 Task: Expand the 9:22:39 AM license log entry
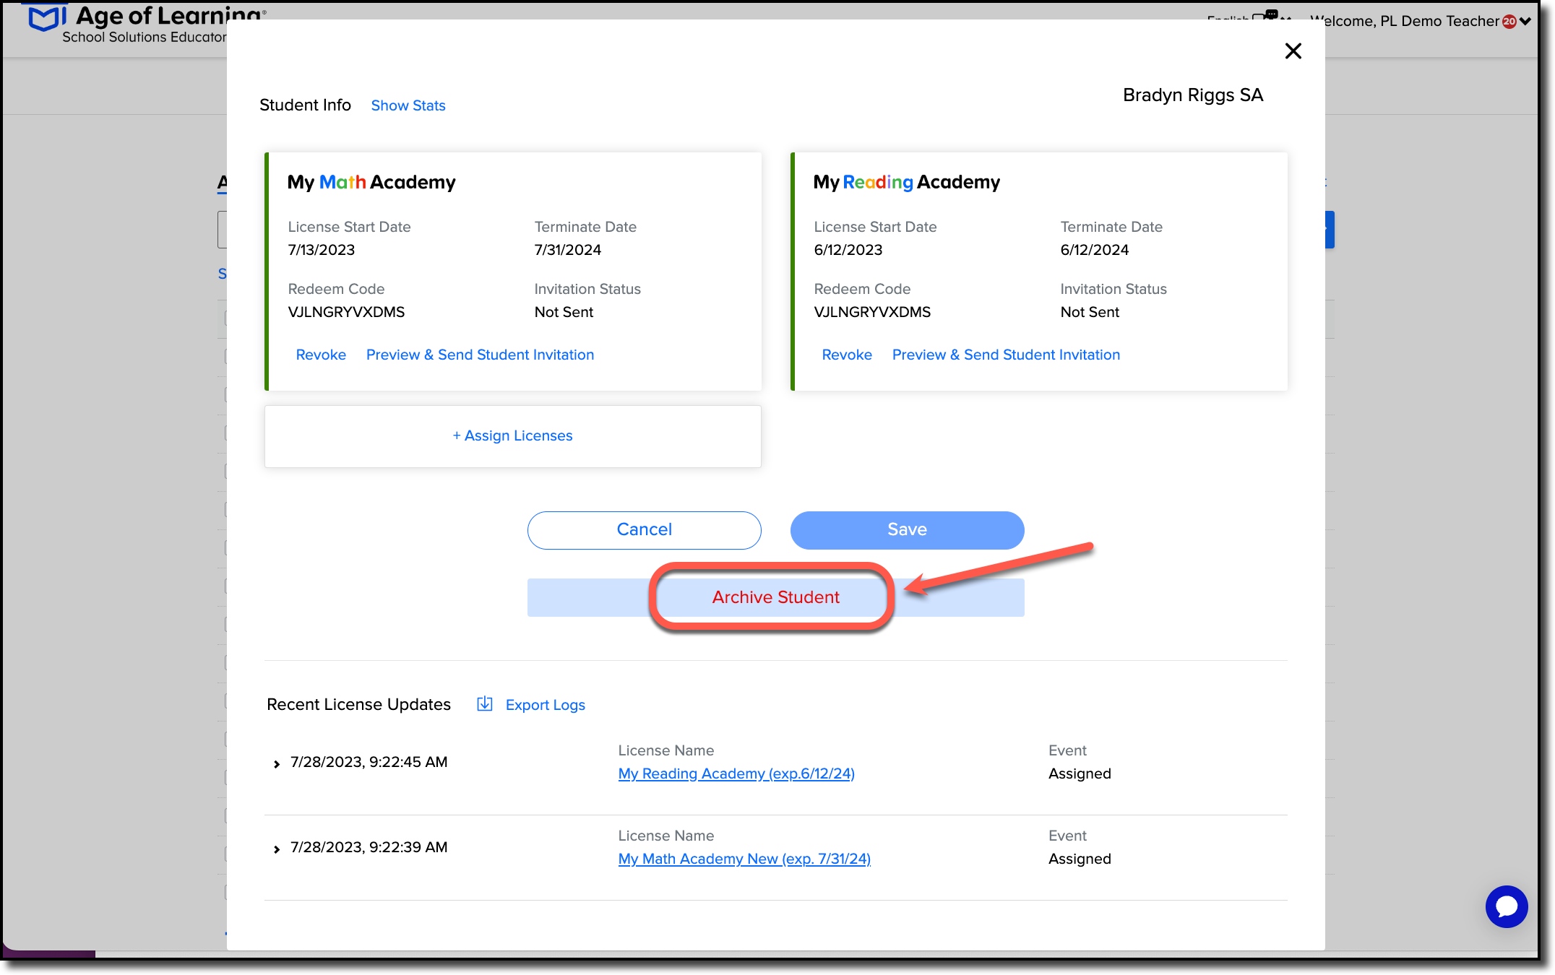click(277, 848)
